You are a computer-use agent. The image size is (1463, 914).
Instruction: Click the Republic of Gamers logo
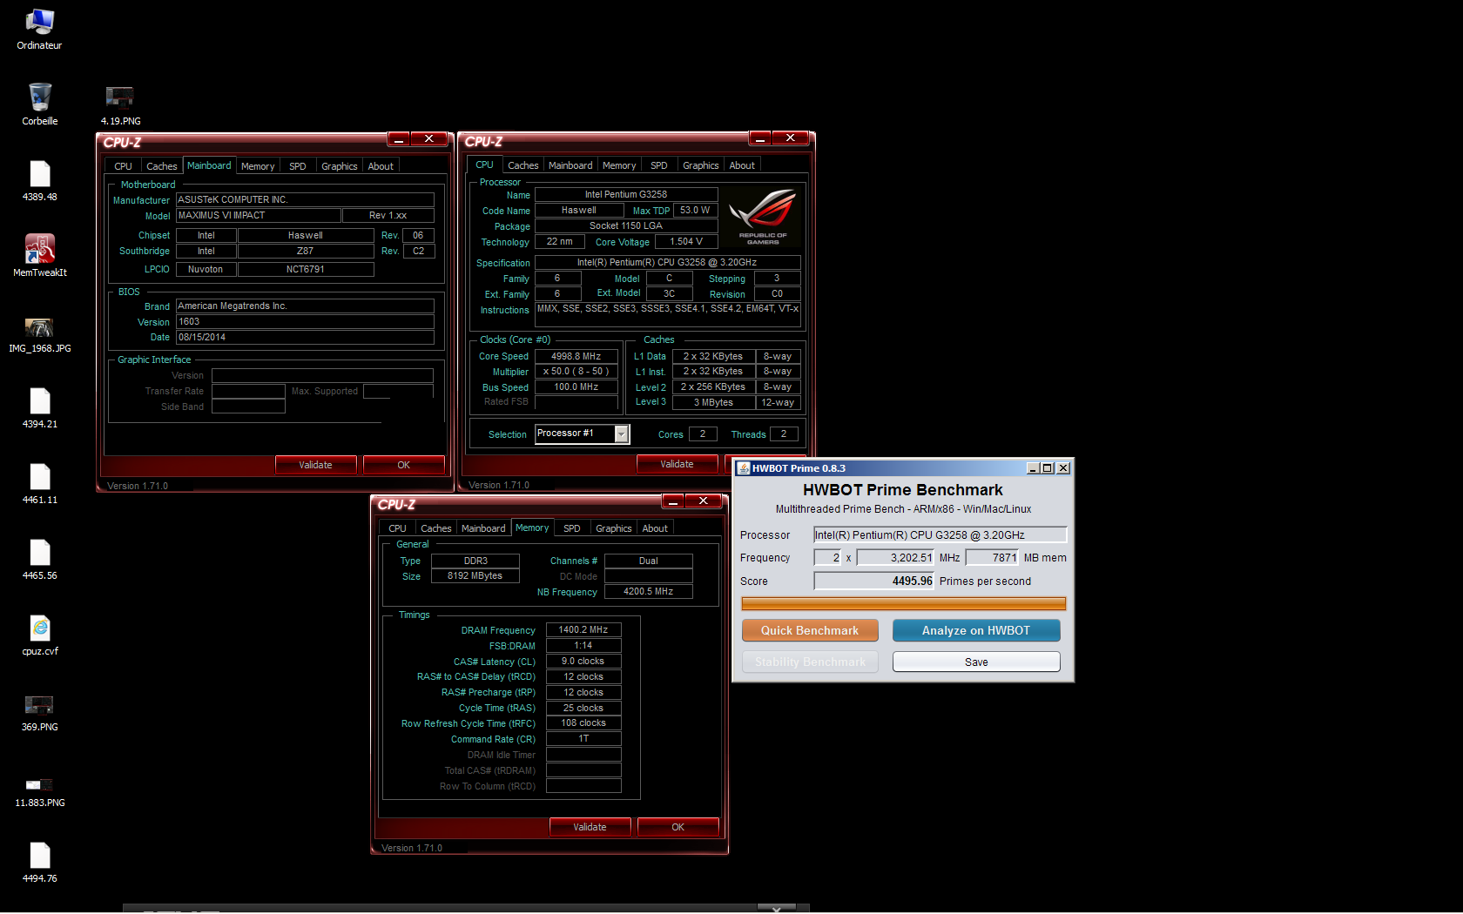pos(763,217)
